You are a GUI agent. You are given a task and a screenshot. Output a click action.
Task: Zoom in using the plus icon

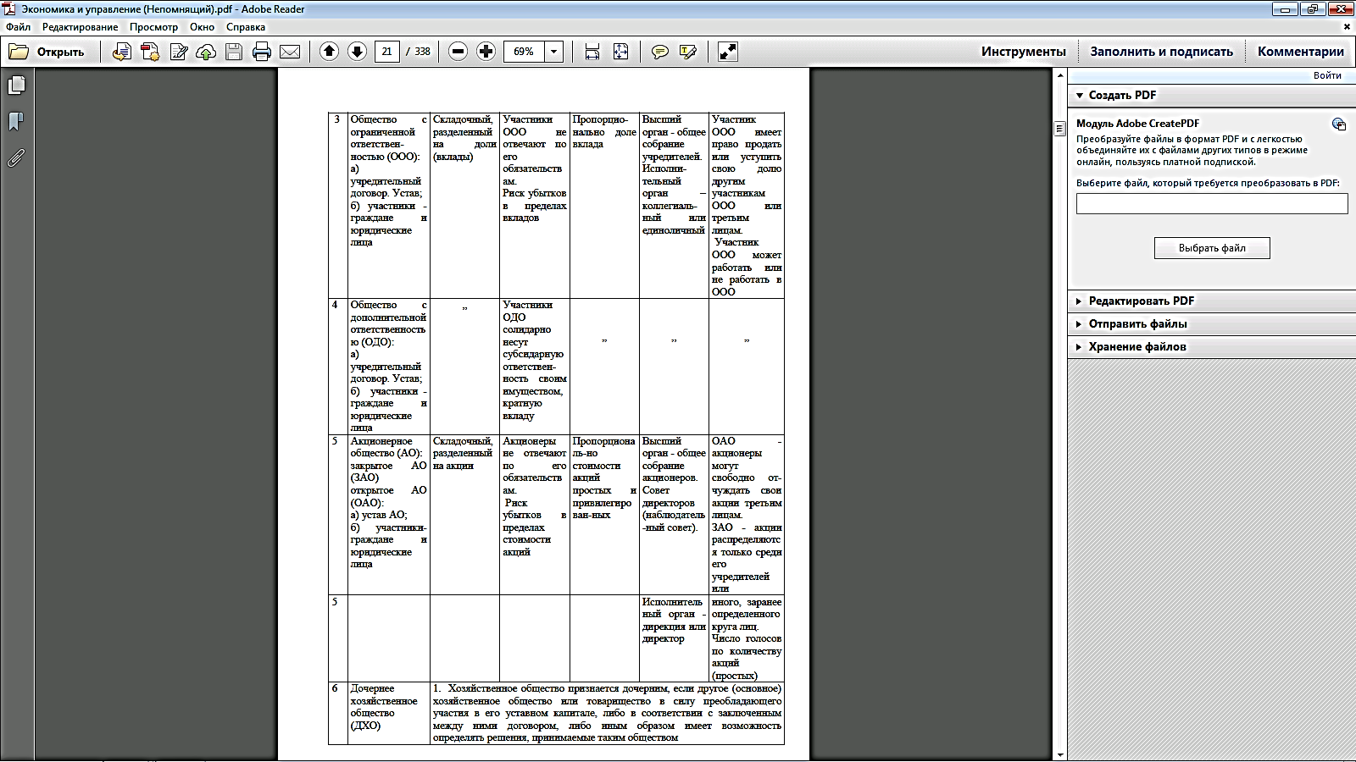486,52
